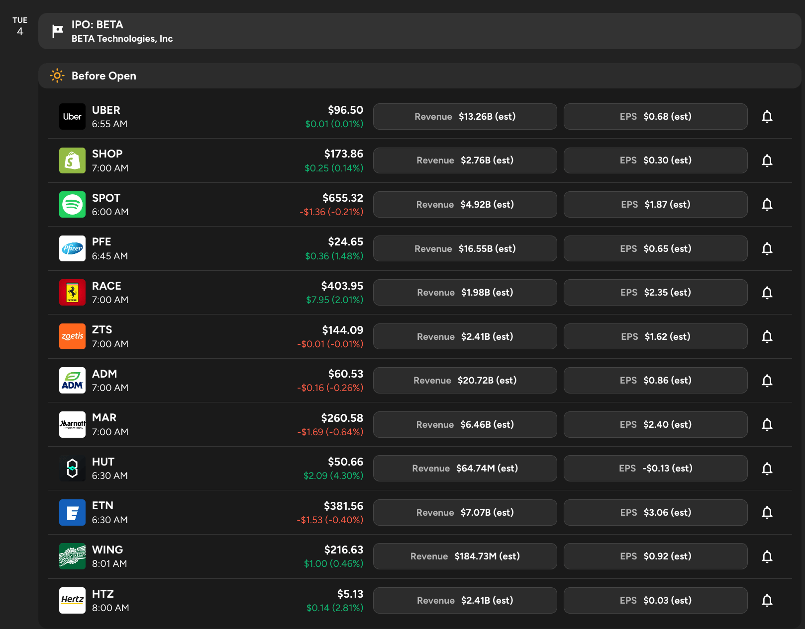Image resolution: width=805 pixels, height=629 pixels.
Task: Click the Marriott logo icon
Action: (72, 424)
